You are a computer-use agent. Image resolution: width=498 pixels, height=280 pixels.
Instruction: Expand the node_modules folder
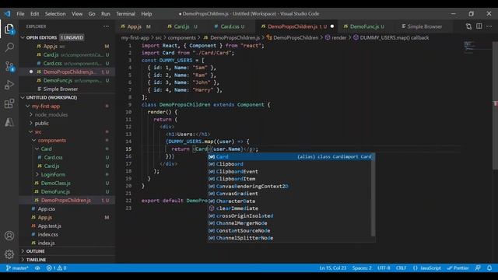tap(31, 114)
